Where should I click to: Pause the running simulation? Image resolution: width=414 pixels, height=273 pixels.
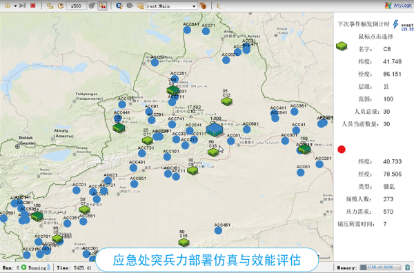click(8, 6)
